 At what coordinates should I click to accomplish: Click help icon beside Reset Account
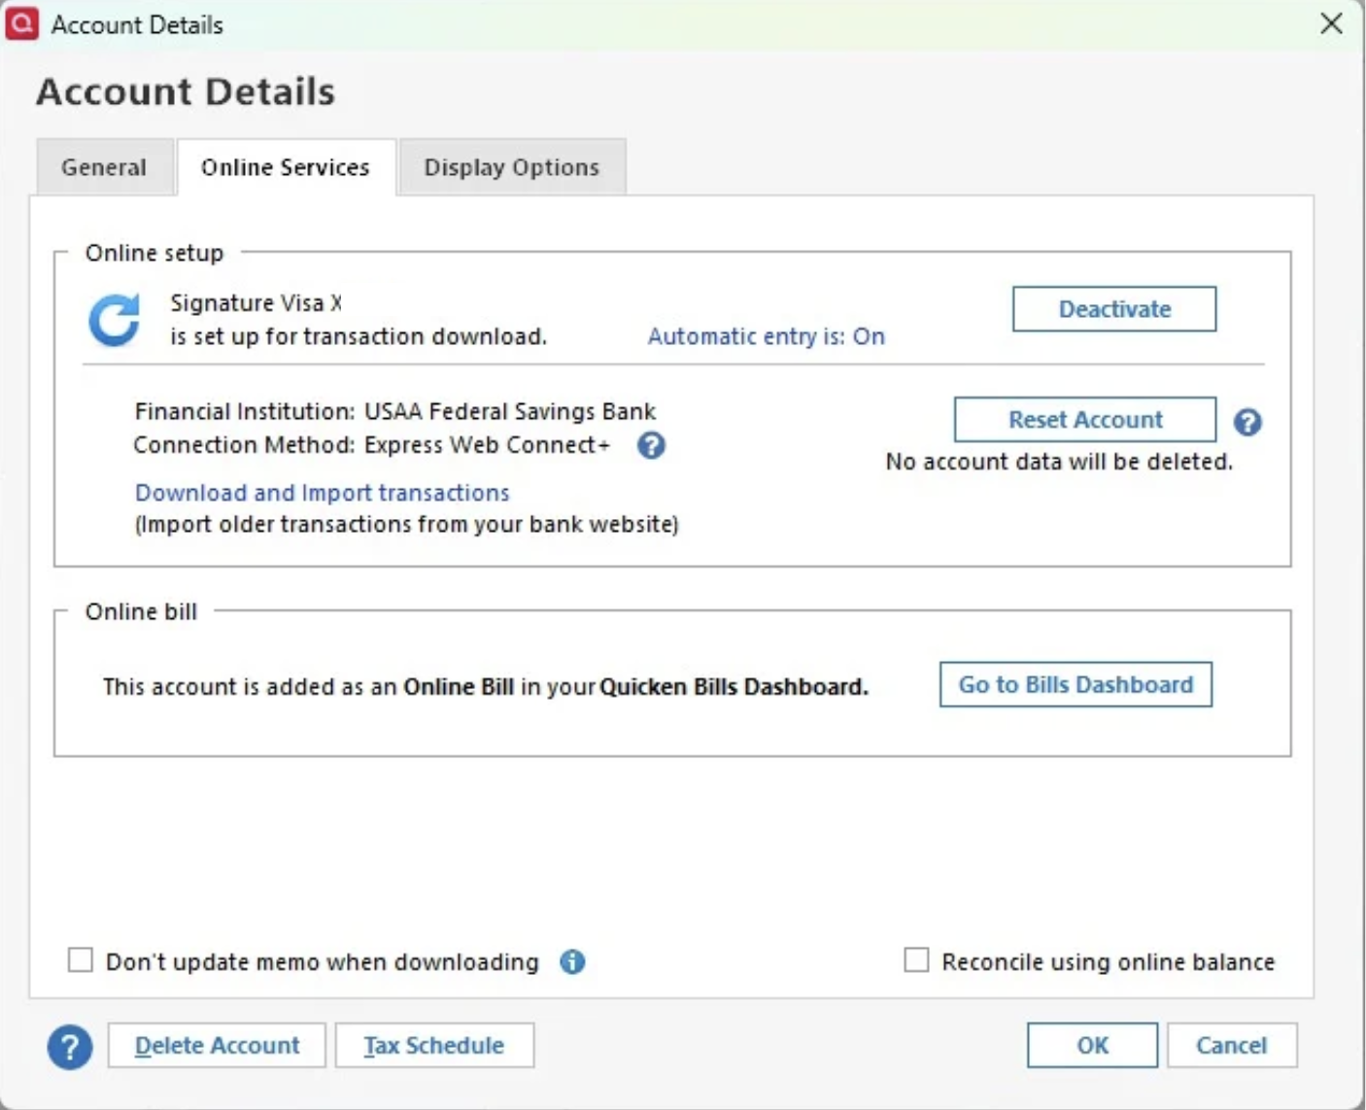click(1247, 422)
